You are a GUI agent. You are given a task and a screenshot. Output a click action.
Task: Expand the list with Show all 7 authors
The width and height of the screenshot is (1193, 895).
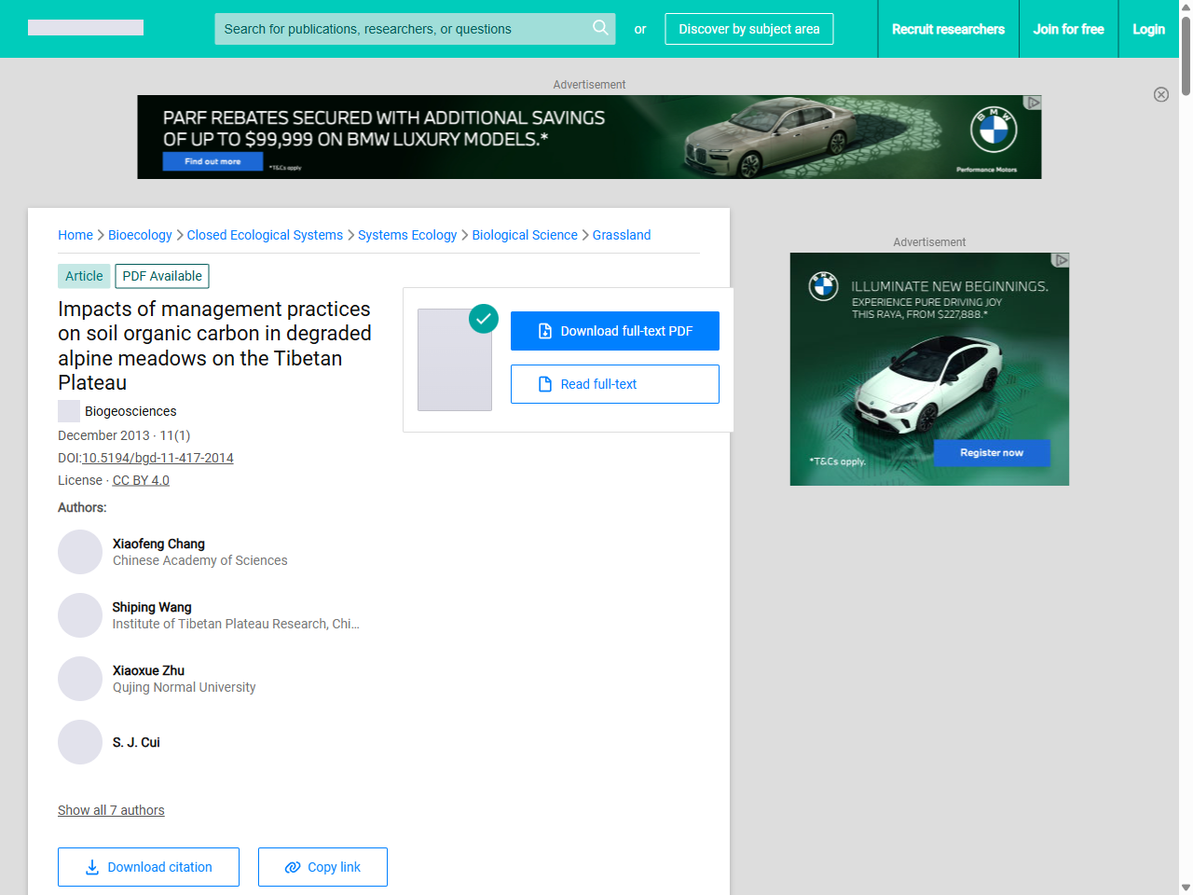click(x=111, y=810)
